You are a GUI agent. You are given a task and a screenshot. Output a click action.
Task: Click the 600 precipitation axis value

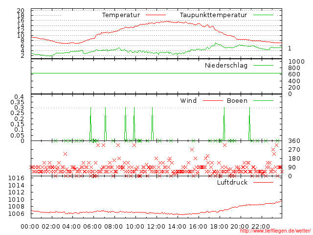(x=294, y=74)
